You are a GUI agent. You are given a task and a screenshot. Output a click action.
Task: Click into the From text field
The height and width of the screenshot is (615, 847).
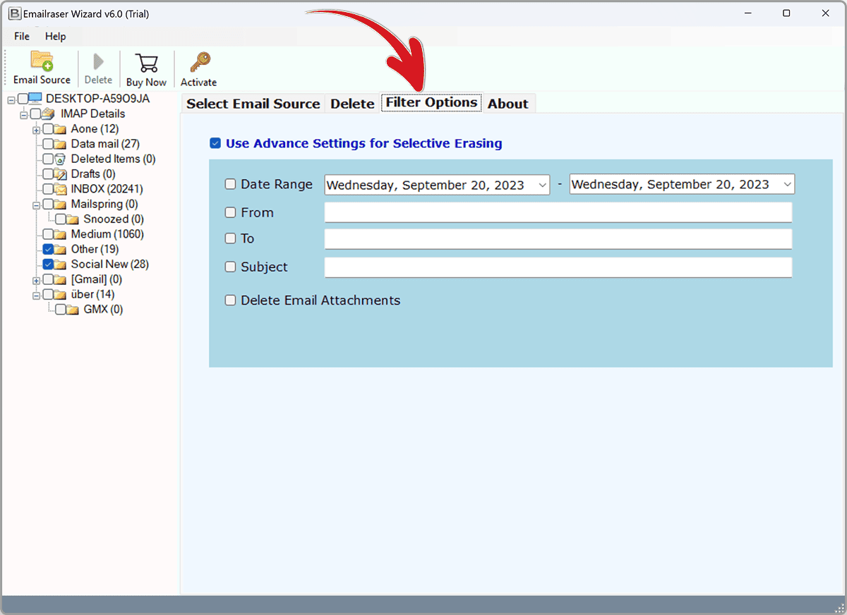point(558,212)
